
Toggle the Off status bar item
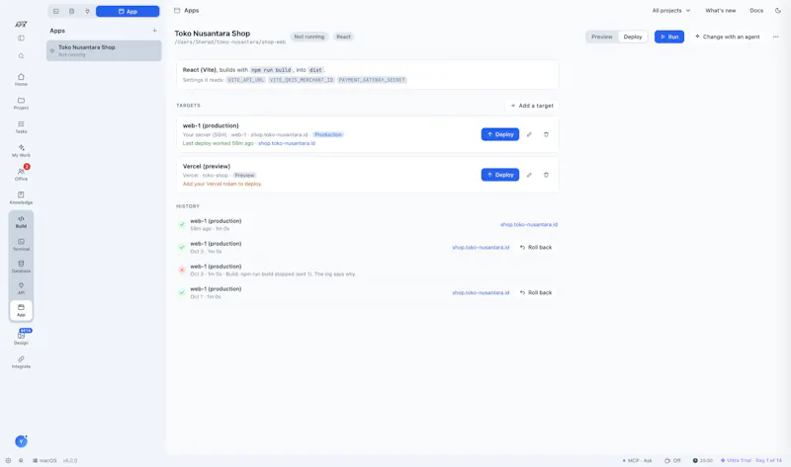pos(672,460)
